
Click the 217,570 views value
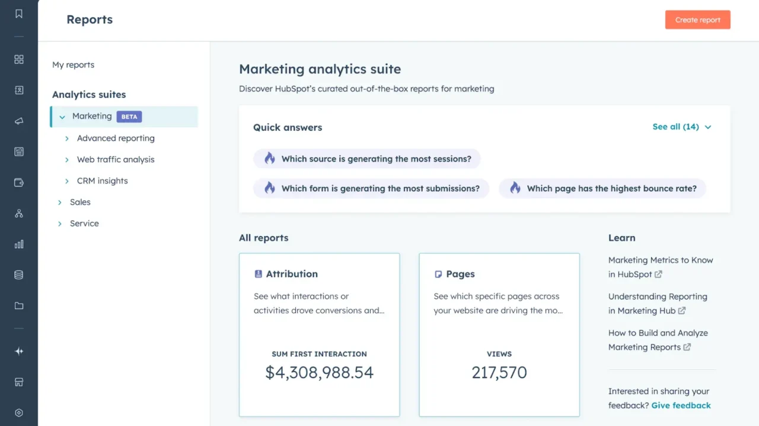(x=499, y=372)
